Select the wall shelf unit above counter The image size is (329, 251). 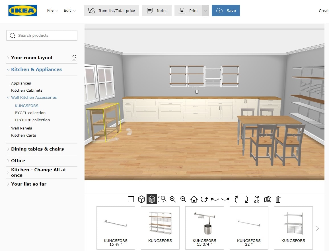pyautogui.click(x=204, y=76)
